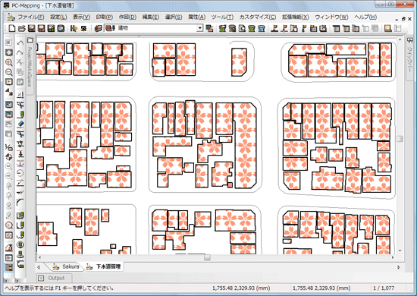Open the 拡張機能(X) menu
Screen dimensions: 417x296
pos(295,17)
